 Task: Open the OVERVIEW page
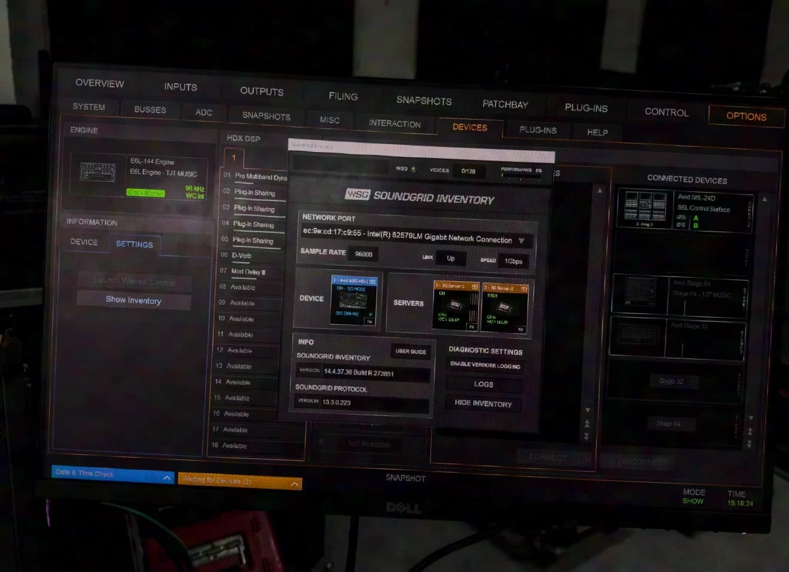[100, 83]
